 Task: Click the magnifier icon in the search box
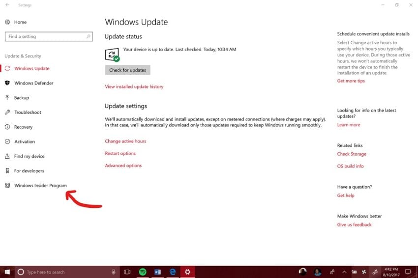coord(89,36)
